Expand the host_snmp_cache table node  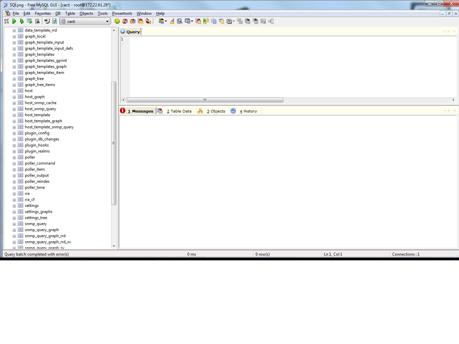14,103
